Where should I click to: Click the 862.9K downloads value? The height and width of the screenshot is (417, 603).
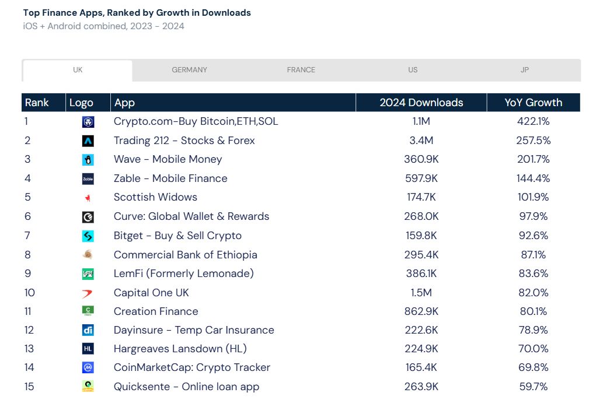tap(421, 311)
